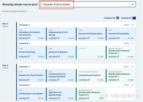The image size is (143, 102).
Task: Click the Year 2 Semester 2 header
Action: tap(76, 85)
